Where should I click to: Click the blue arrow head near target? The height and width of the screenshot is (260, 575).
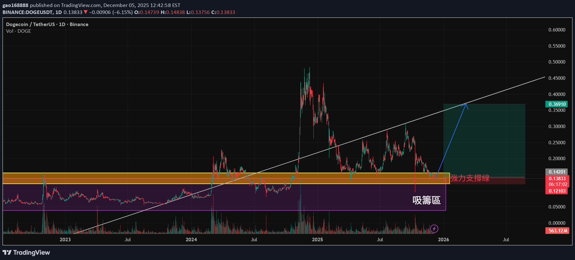(x=466, y=105)
